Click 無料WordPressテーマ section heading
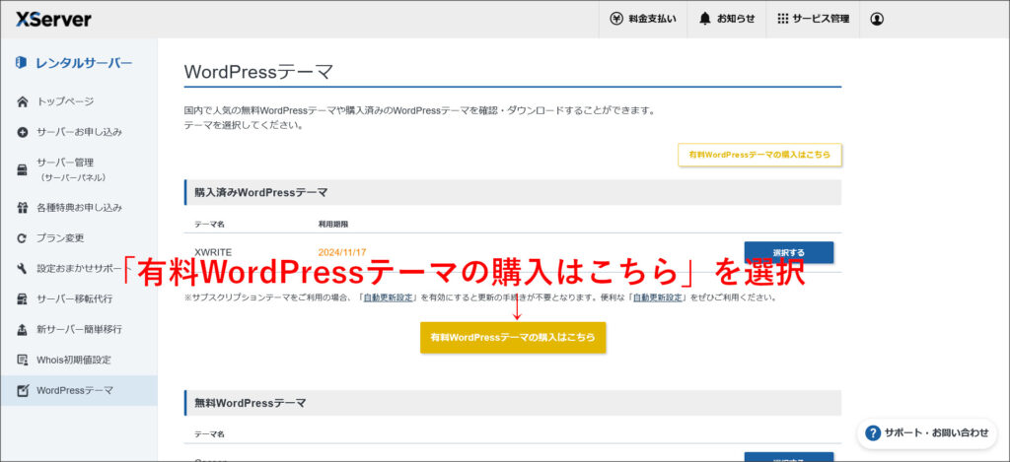Screen dimensions: 1010x462 [x=250, y=403]
